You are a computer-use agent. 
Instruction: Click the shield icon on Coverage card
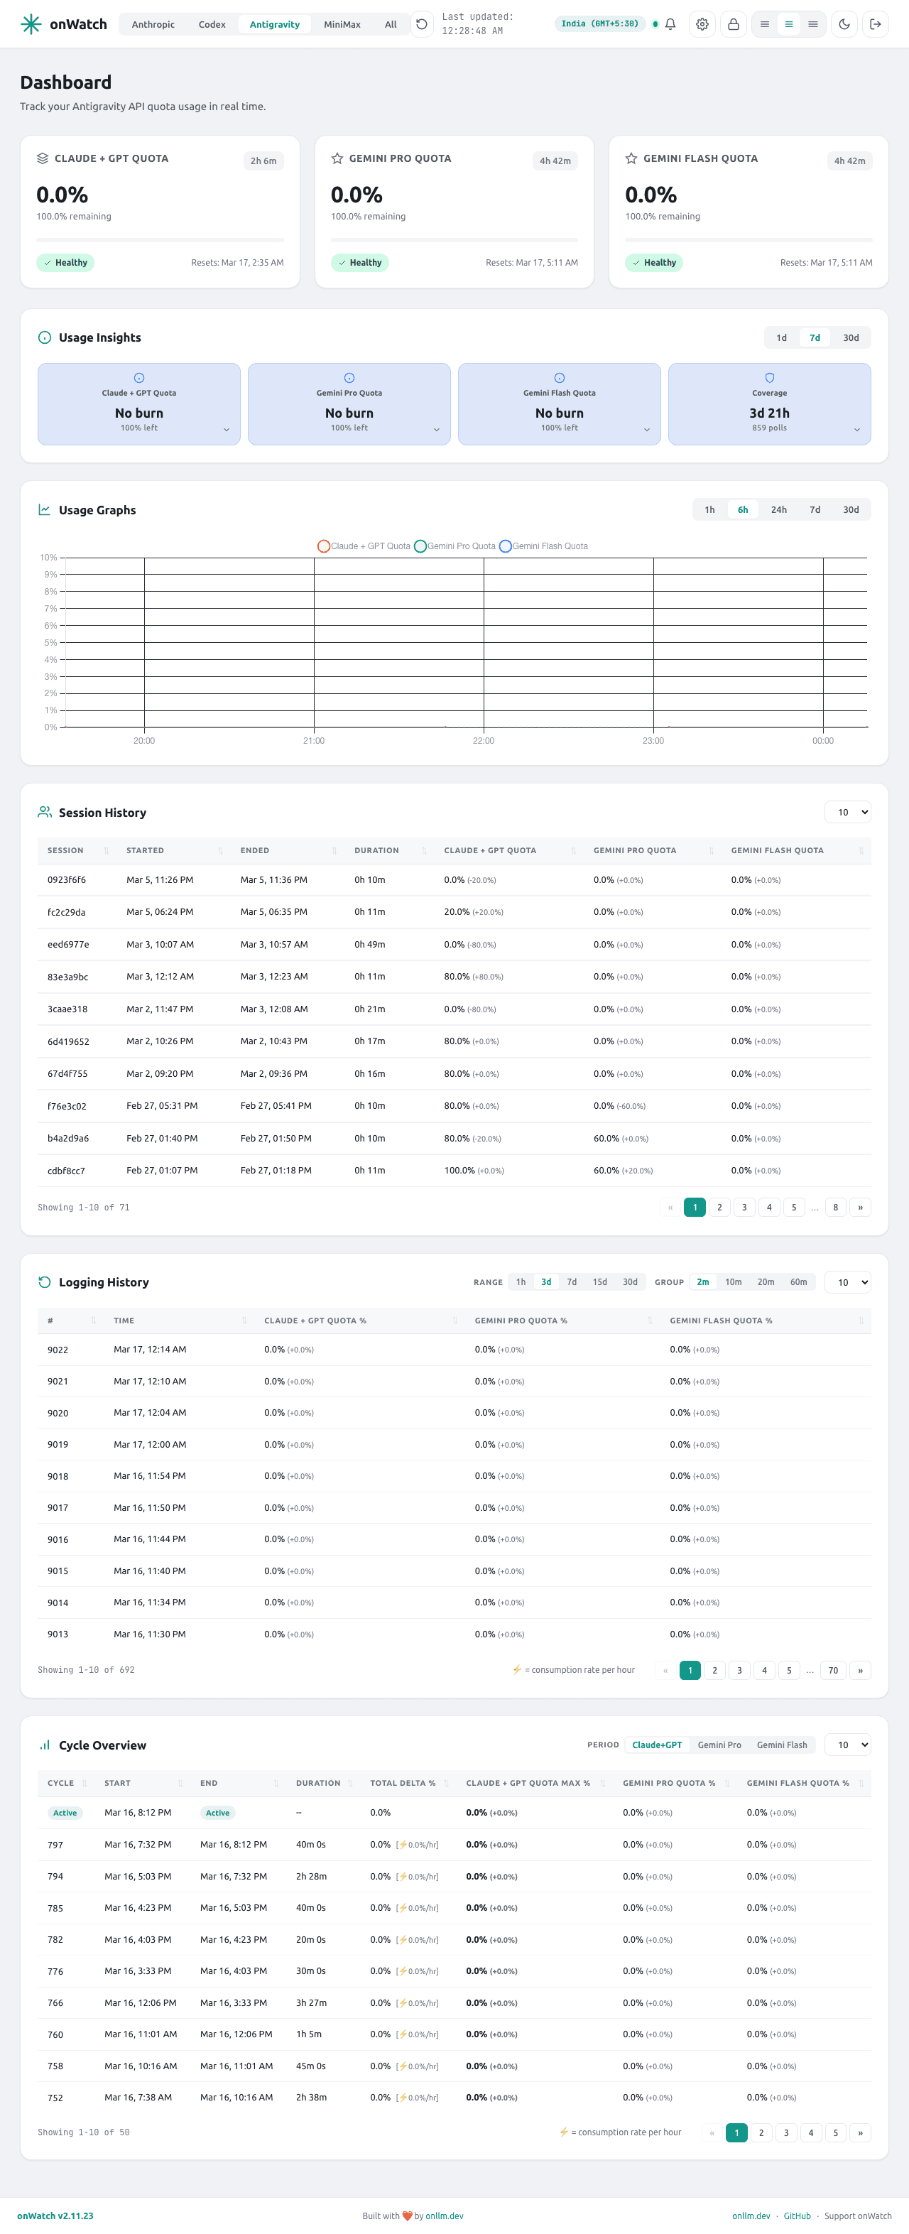tap(771, 378)
